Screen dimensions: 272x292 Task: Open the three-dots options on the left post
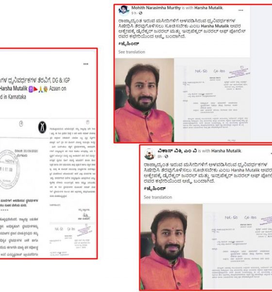[85, 64]
